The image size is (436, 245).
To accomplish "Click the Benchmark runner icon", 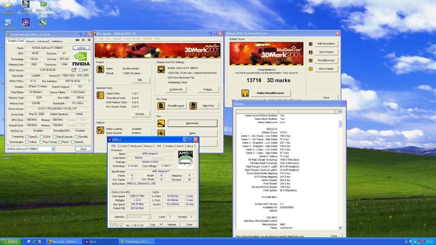I will coord(161,123).
